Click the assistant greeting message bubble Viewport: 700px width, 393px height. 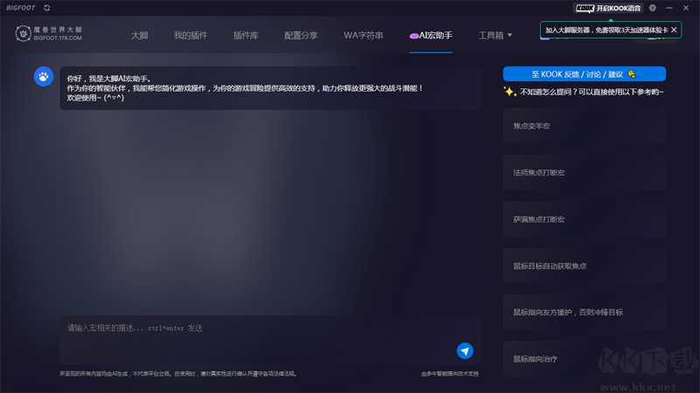click(270, 88)
